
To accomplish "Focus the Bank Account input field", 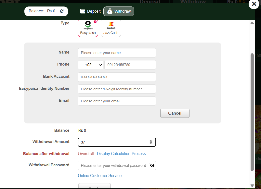I will (x=117, y=77).
